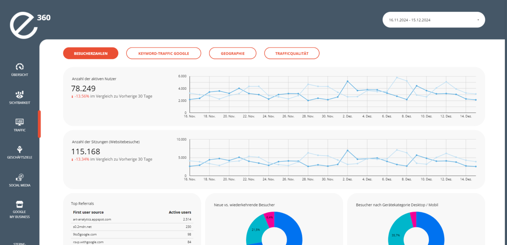Select the Social Media icon
Screen dimensions: 507x245
[20, 177]
